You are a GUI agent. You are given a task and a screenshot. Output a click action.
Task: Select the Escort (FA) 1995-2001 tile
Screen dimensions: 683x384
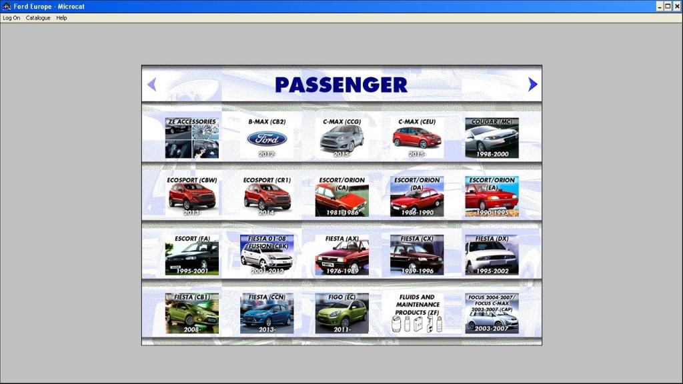191,255
